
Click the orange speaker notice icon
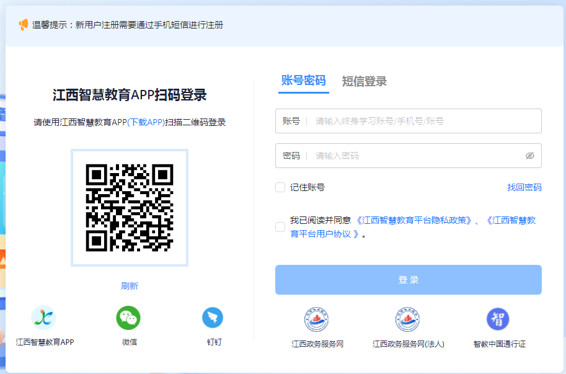click(x=24, y=25)
